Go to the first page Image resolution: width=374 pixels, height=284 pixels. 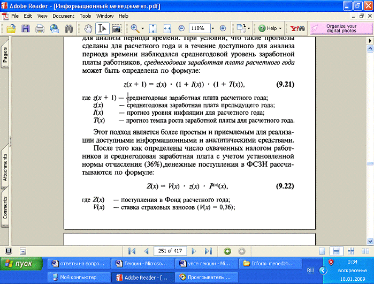coord(132,251)
